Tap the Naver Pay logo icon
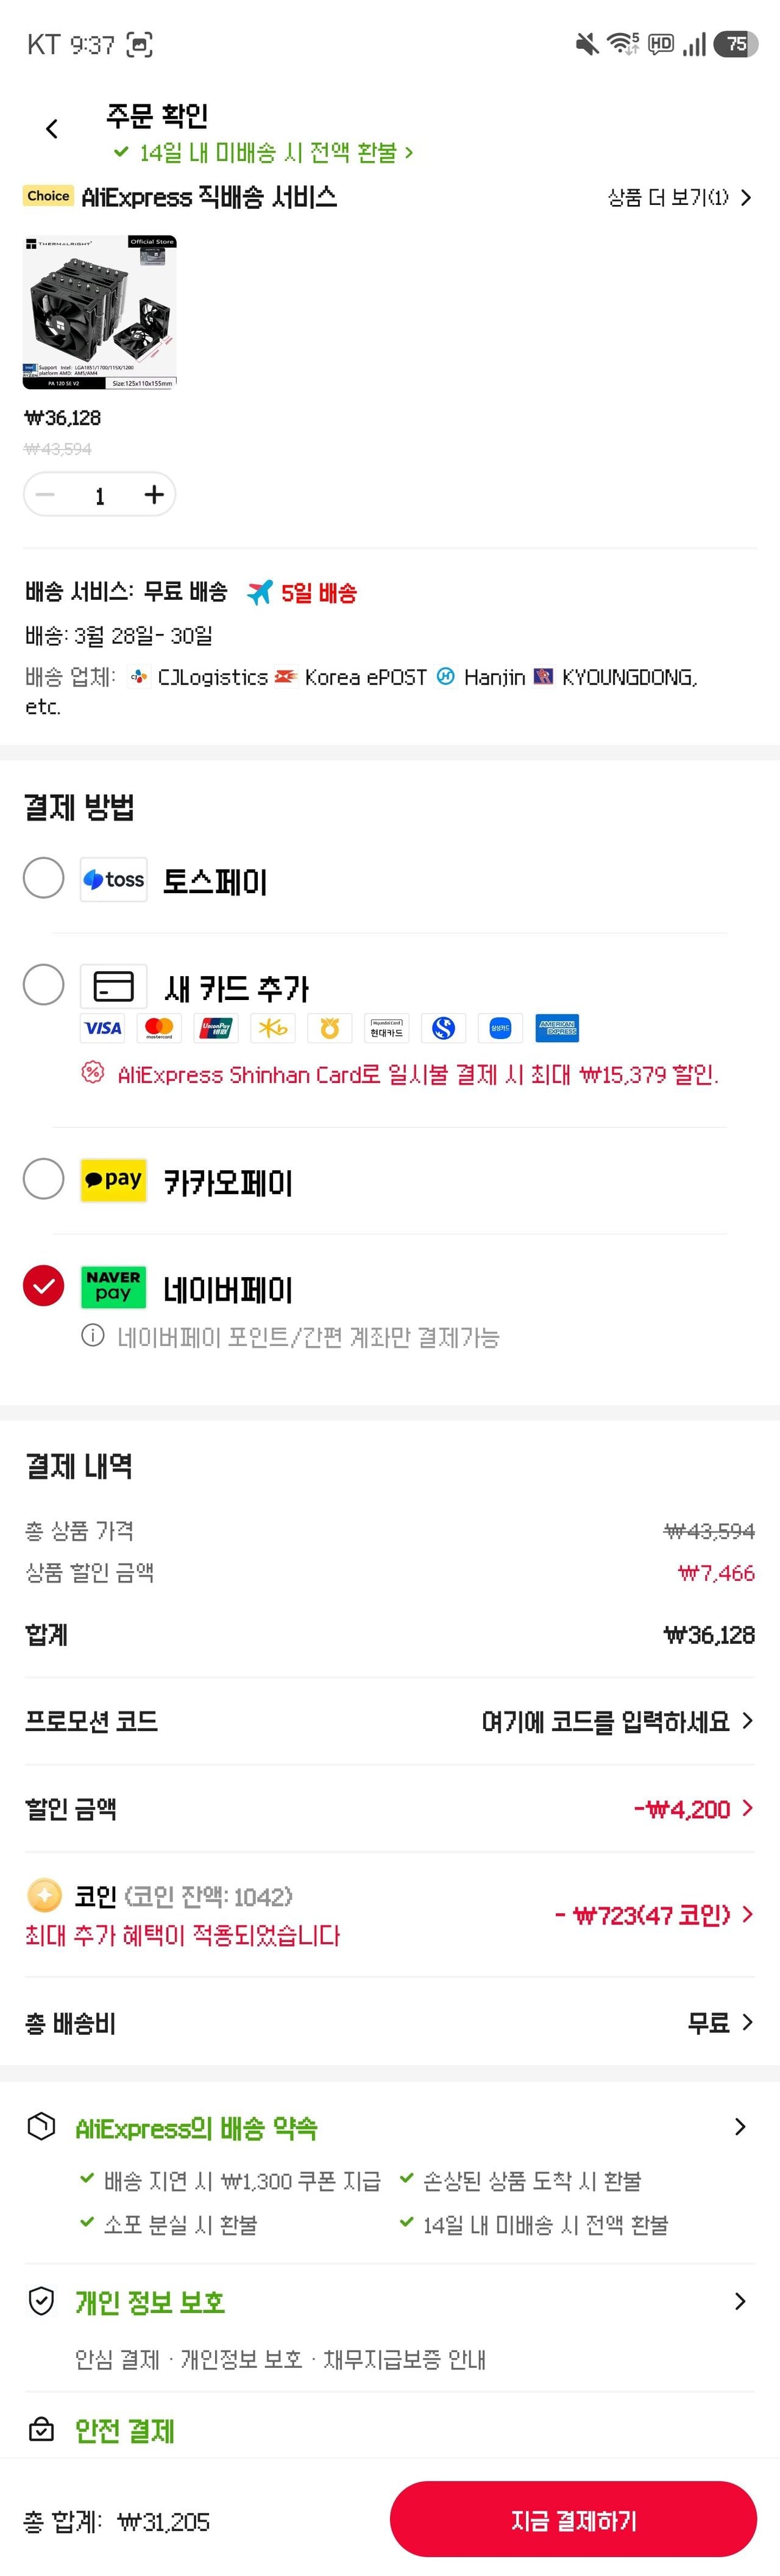This screenshot has height=2576, width=780. pos(114,1287)
